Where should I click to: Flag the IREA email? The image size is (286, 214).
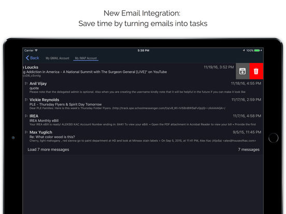(x=26, y=116)
